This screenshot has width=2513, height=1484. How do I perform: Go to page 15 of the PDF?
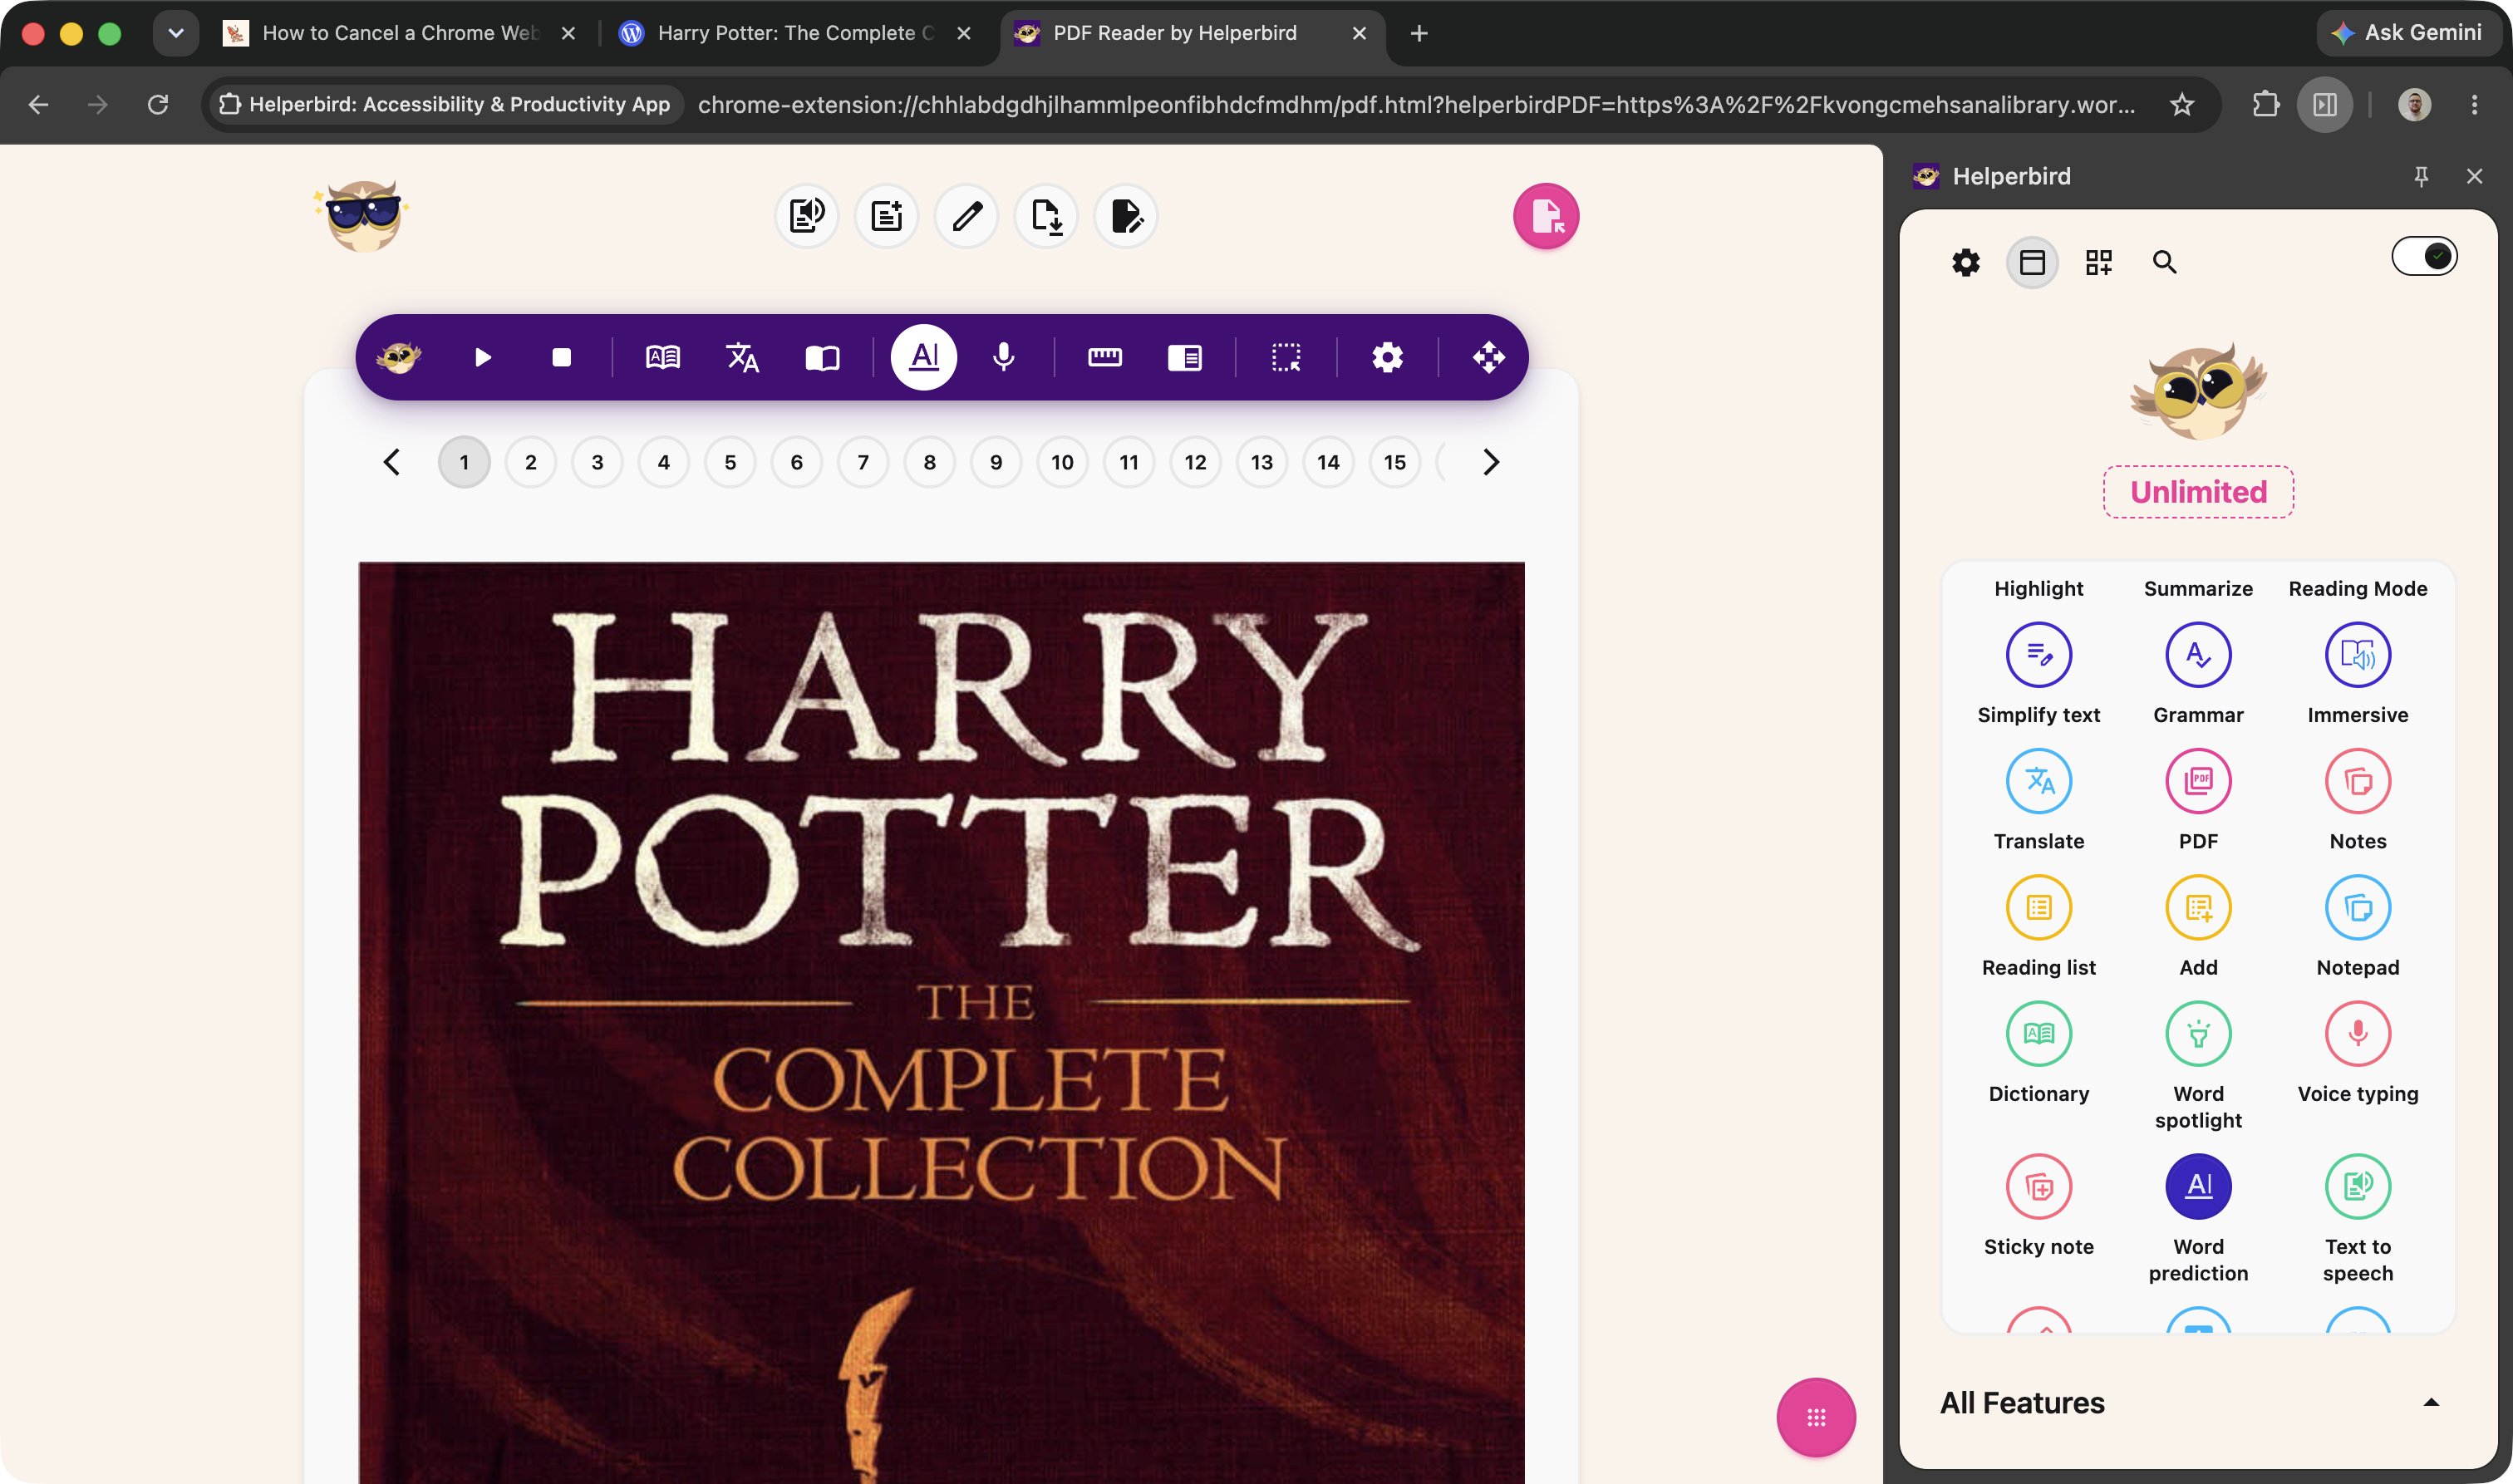point(1395,462)
